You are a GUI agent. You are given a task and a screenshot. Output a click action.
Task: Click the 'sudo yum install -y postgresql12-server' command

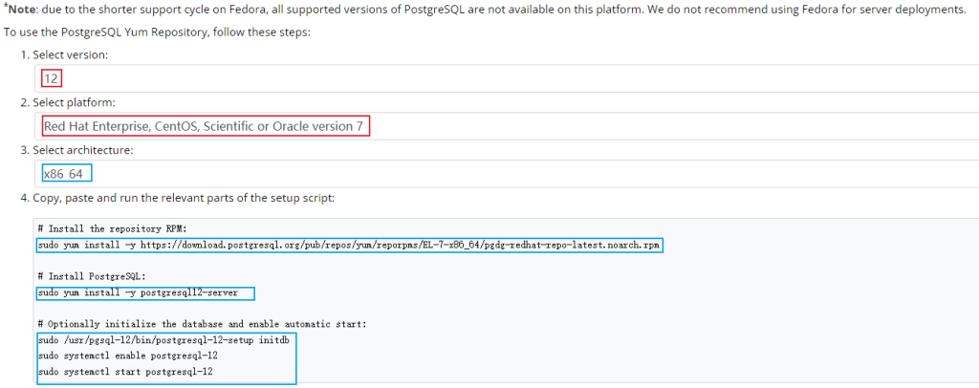(138, 292)
